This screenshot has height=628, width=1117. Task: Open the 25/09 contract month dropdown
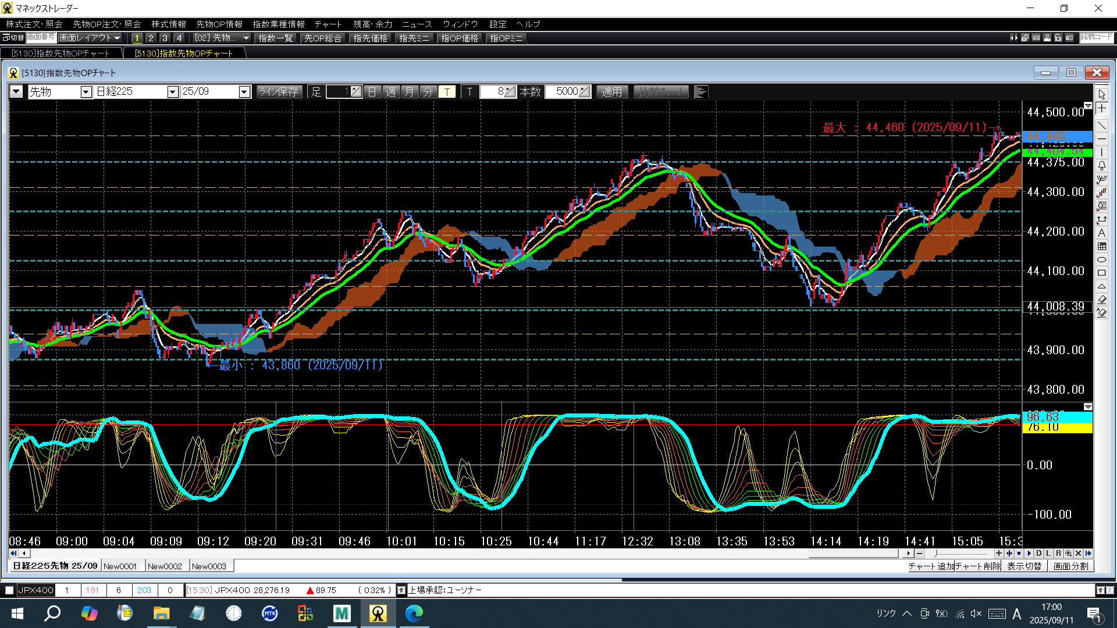click(x=244, y=92)
